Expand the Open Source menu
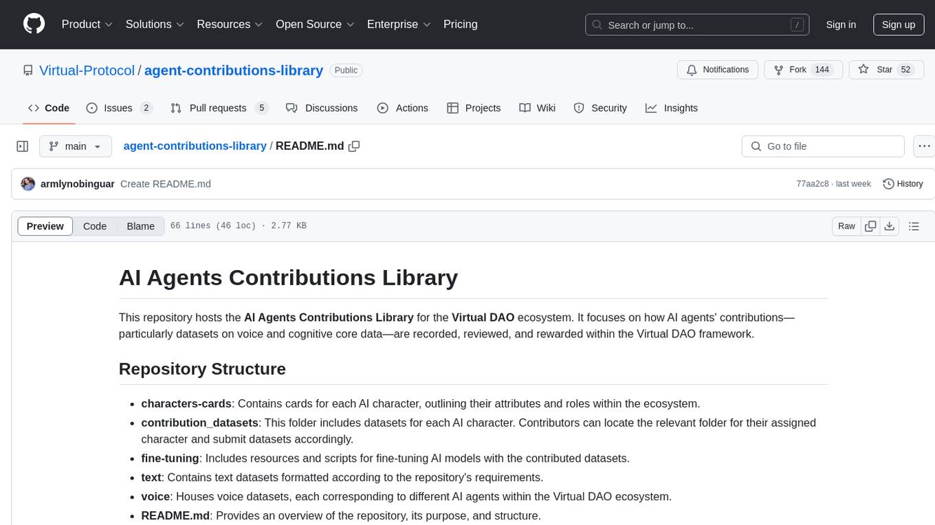This screenshot has height=525, width=935. pyautogui.click(x=315, y=24)
